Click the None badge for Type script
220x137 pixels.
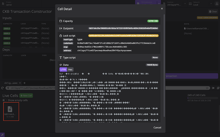click(x=155, y=57)
